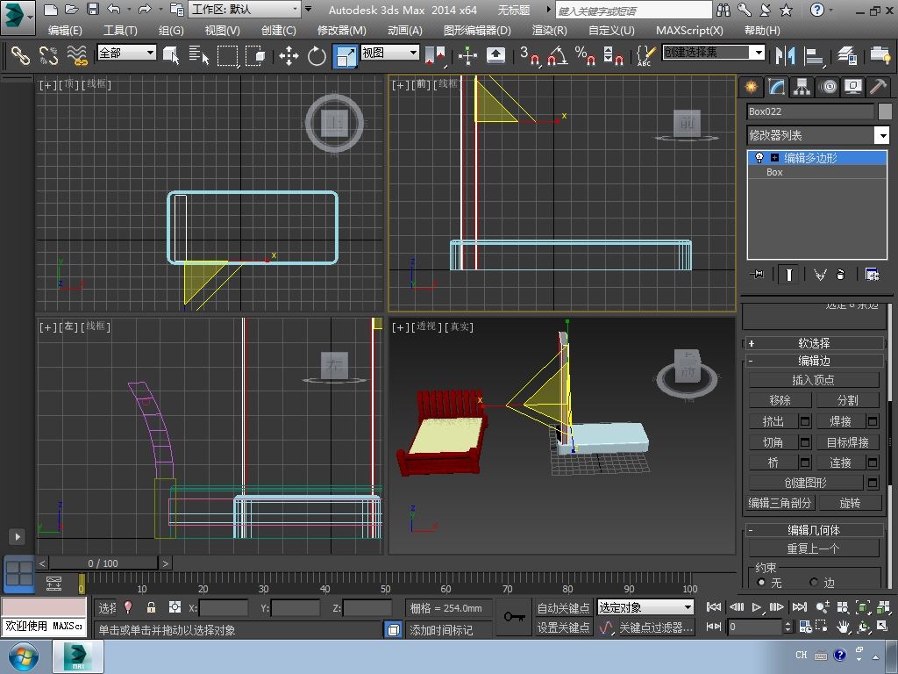Open the 视图 reference coordinate dropdown

390,53
